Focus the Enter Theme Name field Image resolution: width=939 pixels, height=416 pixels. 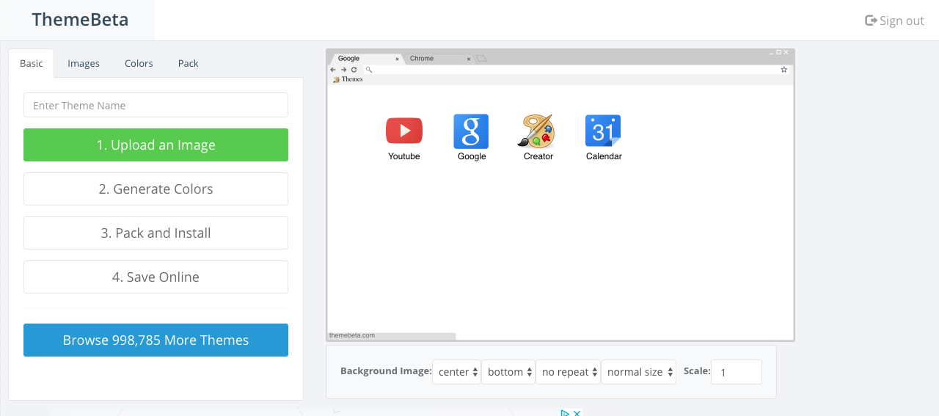point(156,105)
